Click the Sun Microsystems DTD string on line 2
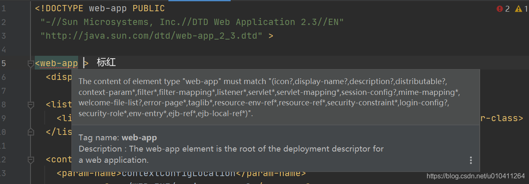Screen dimensions: 529x184 pyautogui.click(x=192, y=22)
